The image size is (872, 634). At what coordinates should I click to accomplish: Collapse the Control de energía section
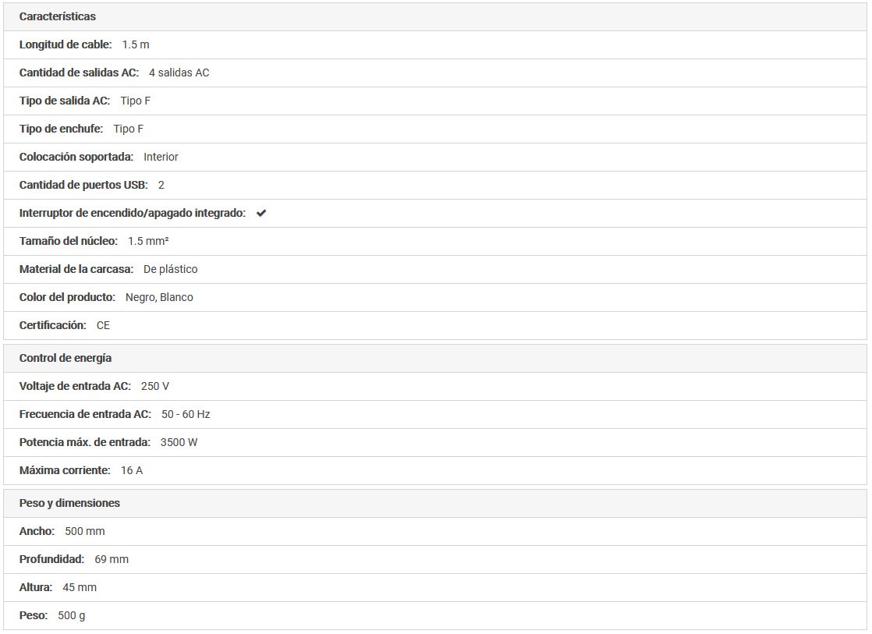click(x=66, y=358)
